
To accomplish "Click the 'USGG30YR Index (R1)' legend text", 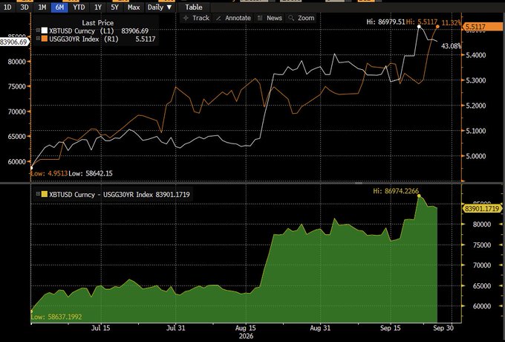I will click(83, 39).
